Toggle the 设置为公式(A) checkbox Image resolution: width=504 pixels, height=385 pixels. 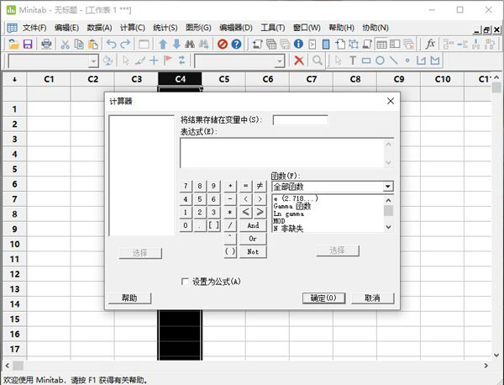(x=185, y=282)
